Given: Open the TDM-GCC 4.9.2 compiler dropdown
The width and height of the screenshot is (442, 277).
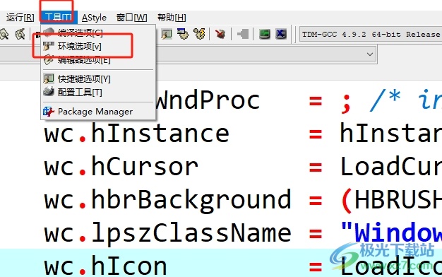Looking at the screenshot, I should click(371, 35).
